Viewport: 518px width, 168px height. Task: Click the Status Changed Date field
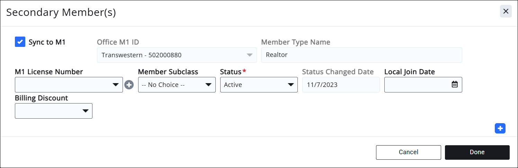pyautogui.click(x=341, y=85)
